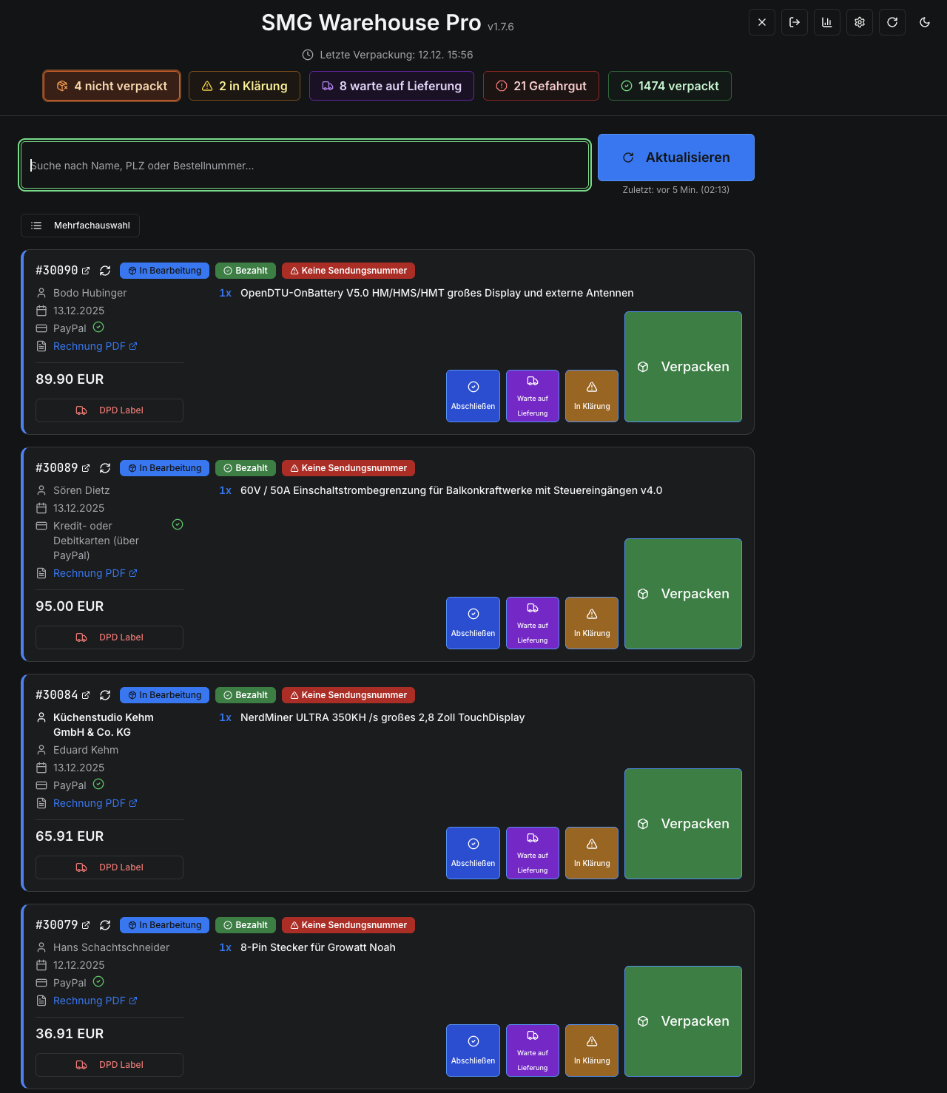Mark order #30084 as 'In Klärung'
Screen dimensions: 947x1093
click(592, 853)
